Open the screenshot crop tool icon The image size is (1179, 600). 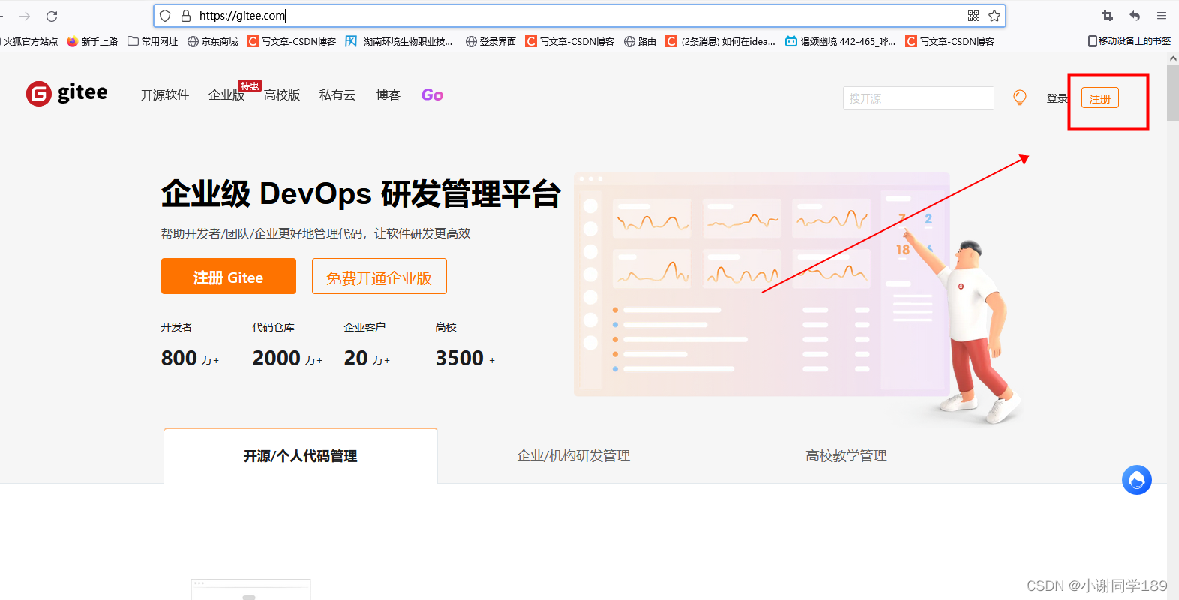coord(1108,16)
